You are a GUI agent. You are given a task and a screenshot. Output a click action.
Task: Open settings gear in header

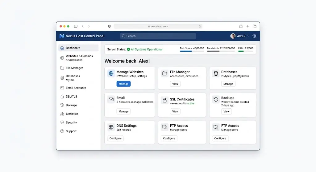[x=254, y=36]
